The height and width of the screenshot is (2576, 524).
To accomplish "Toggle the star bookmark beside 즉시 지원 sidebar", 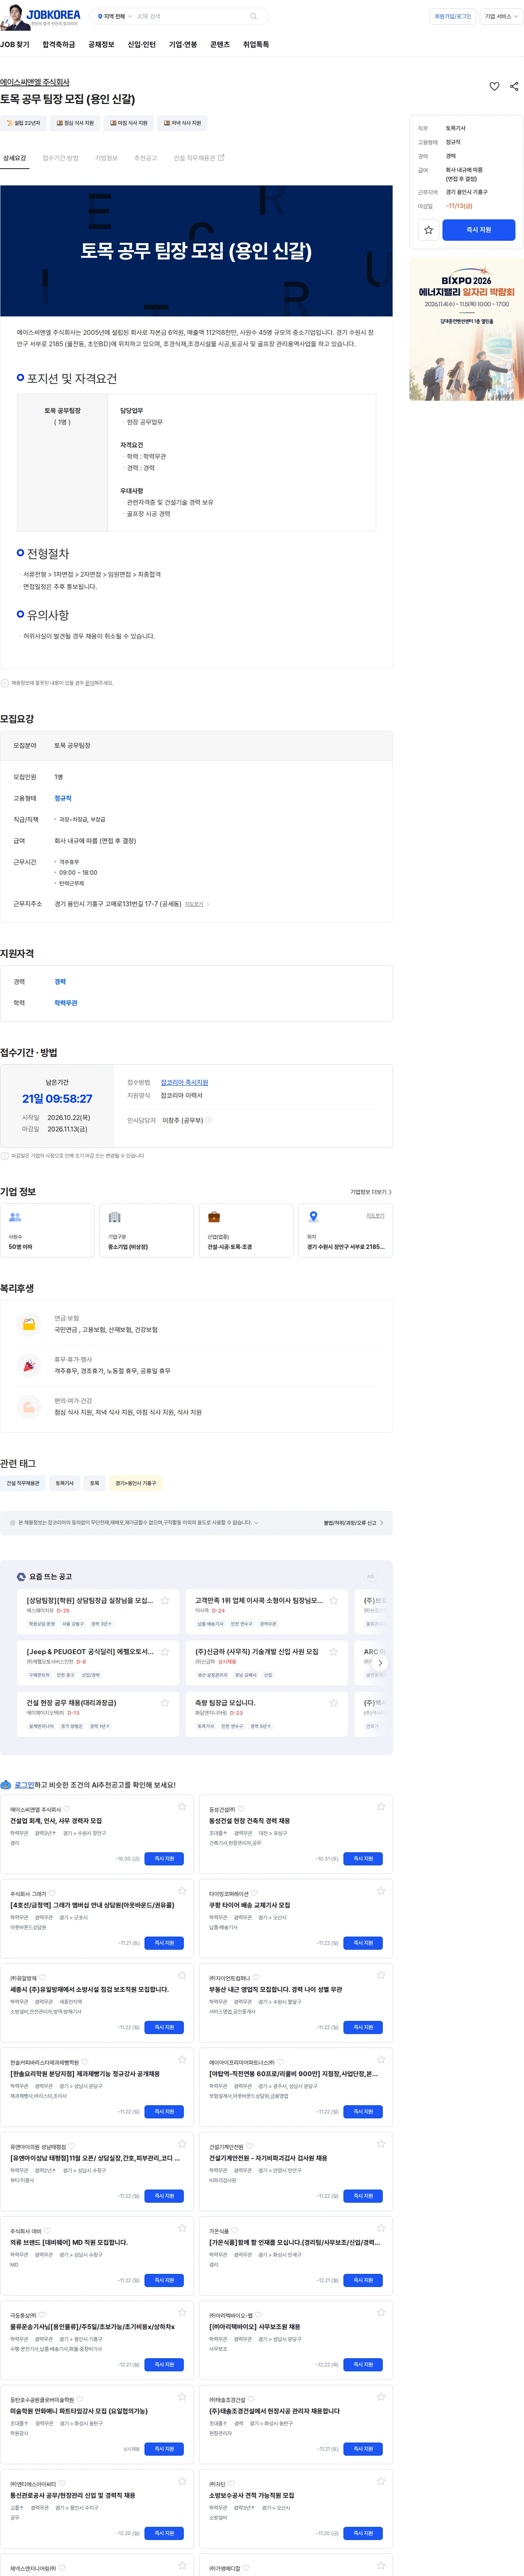I will (428, 230).
